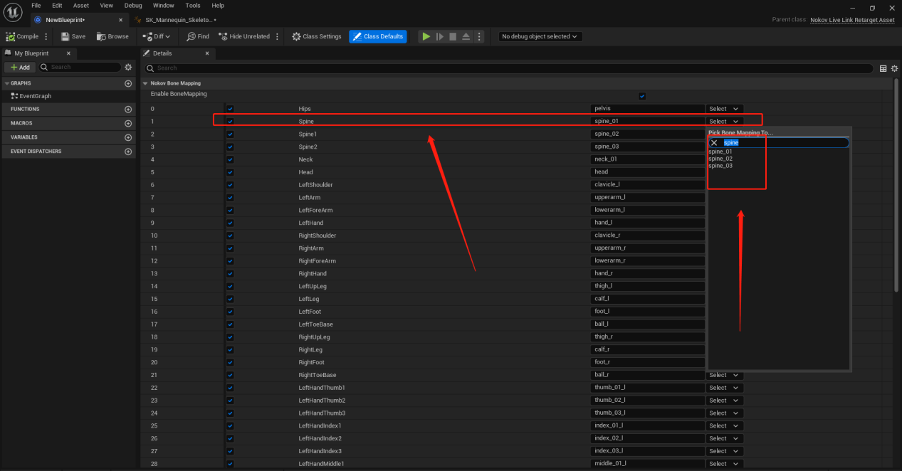Open Details view options grid icon
The height and width of the screenshot is (471, 902).
(883, 68)
